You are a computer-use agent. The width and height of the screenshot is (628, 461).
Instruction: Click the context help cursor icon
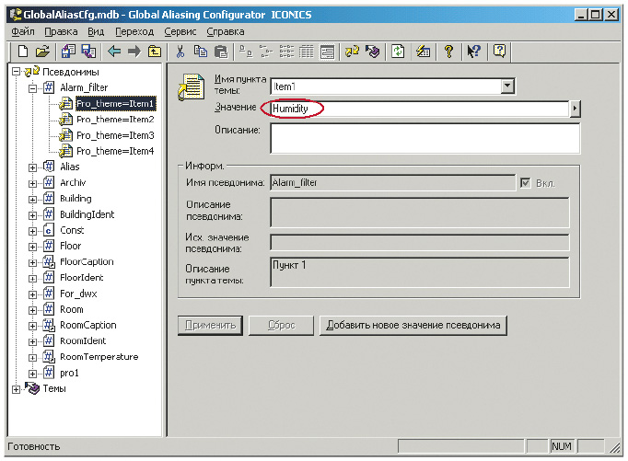click(x=474, y=52)
